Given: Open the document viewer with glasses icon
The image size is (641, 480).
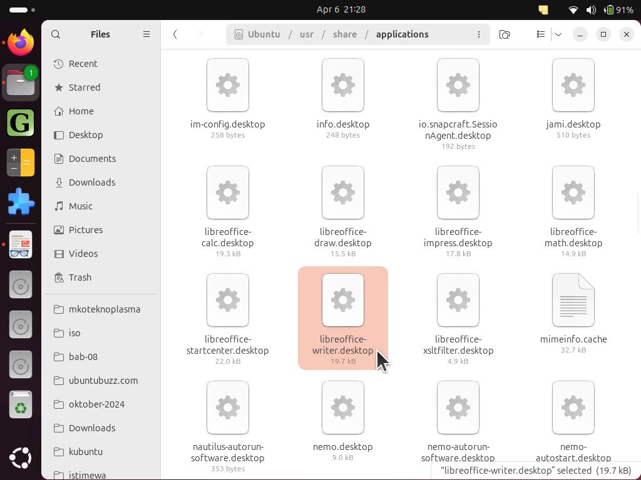Looking at the screenshot, I should coord(21,244).
